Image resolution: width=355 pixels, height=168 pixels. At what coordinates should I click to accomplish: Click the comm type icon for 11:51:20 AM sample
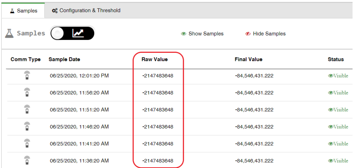[x=27, y=109]
